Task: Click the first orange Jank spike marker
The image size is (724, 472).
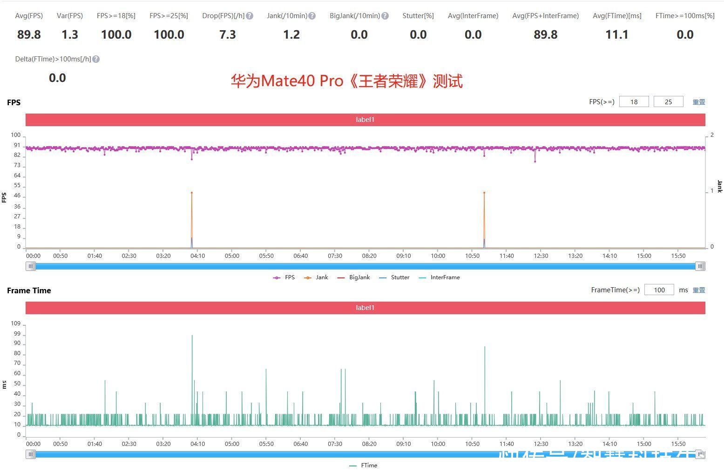Action: pyautogui.click(x=191, y=193)
